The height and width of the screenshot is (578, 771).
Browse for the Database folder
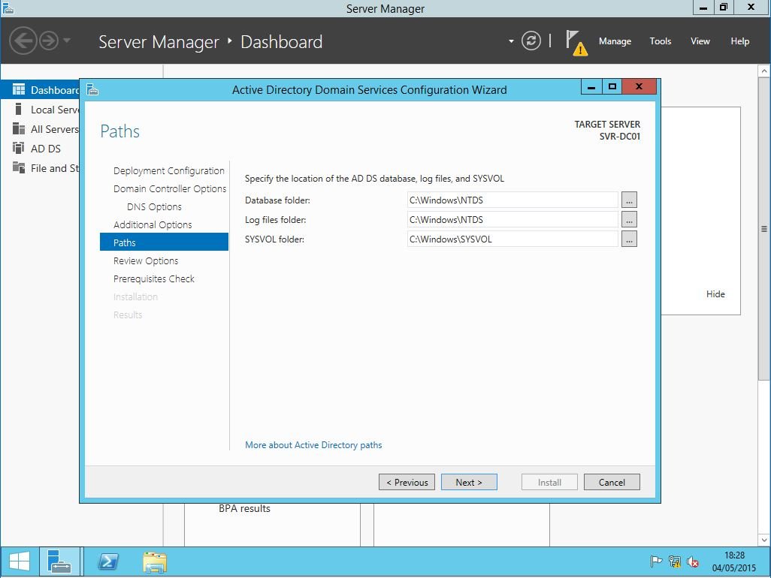629,200
